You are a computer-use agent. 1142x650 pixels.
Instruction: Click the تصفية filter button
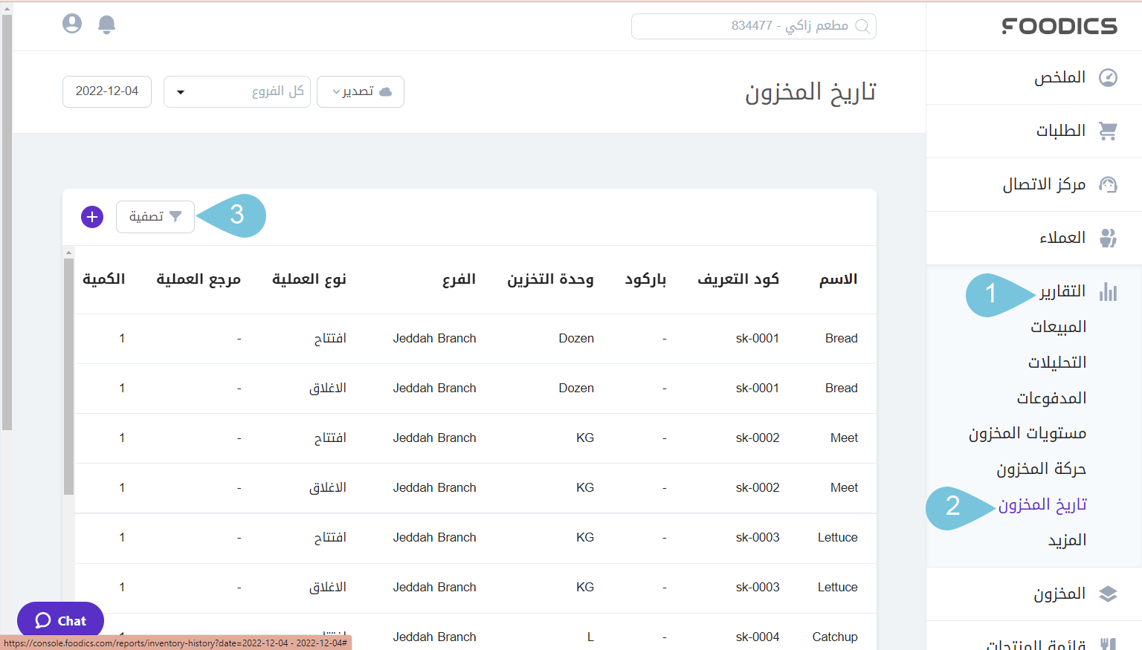coord(155,216)
